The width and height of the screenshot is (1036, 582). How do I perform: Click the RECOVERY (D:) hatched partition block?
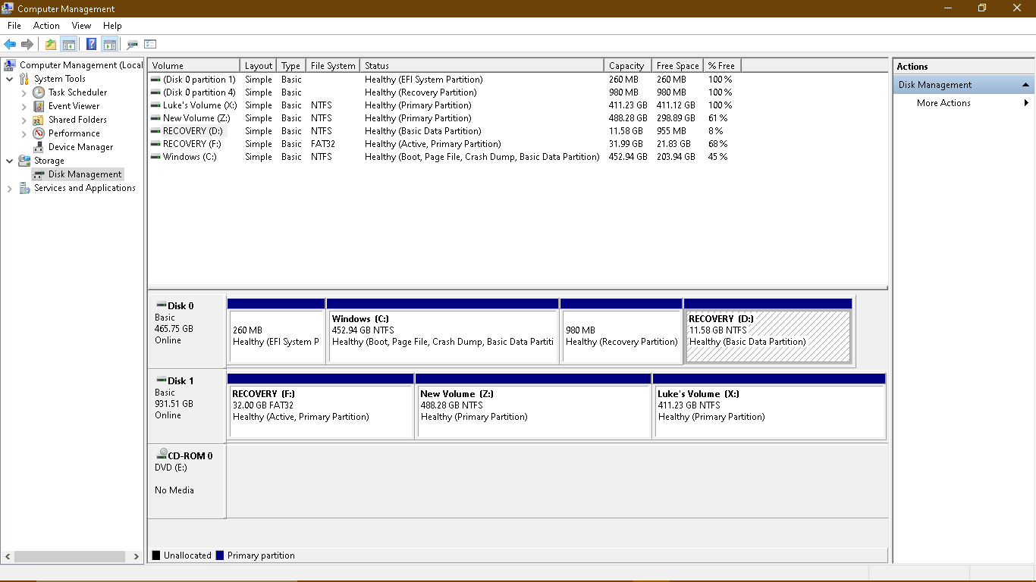tap(768, 330)
